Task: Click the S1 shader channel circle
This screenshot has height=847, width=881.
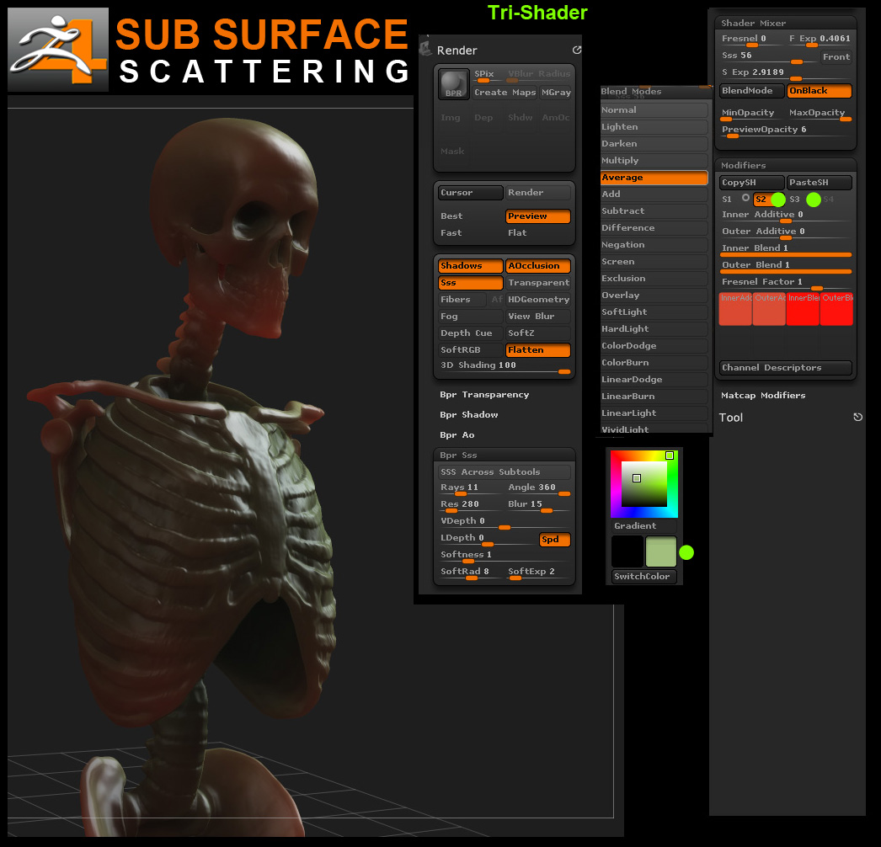Action: pos(745,198)
